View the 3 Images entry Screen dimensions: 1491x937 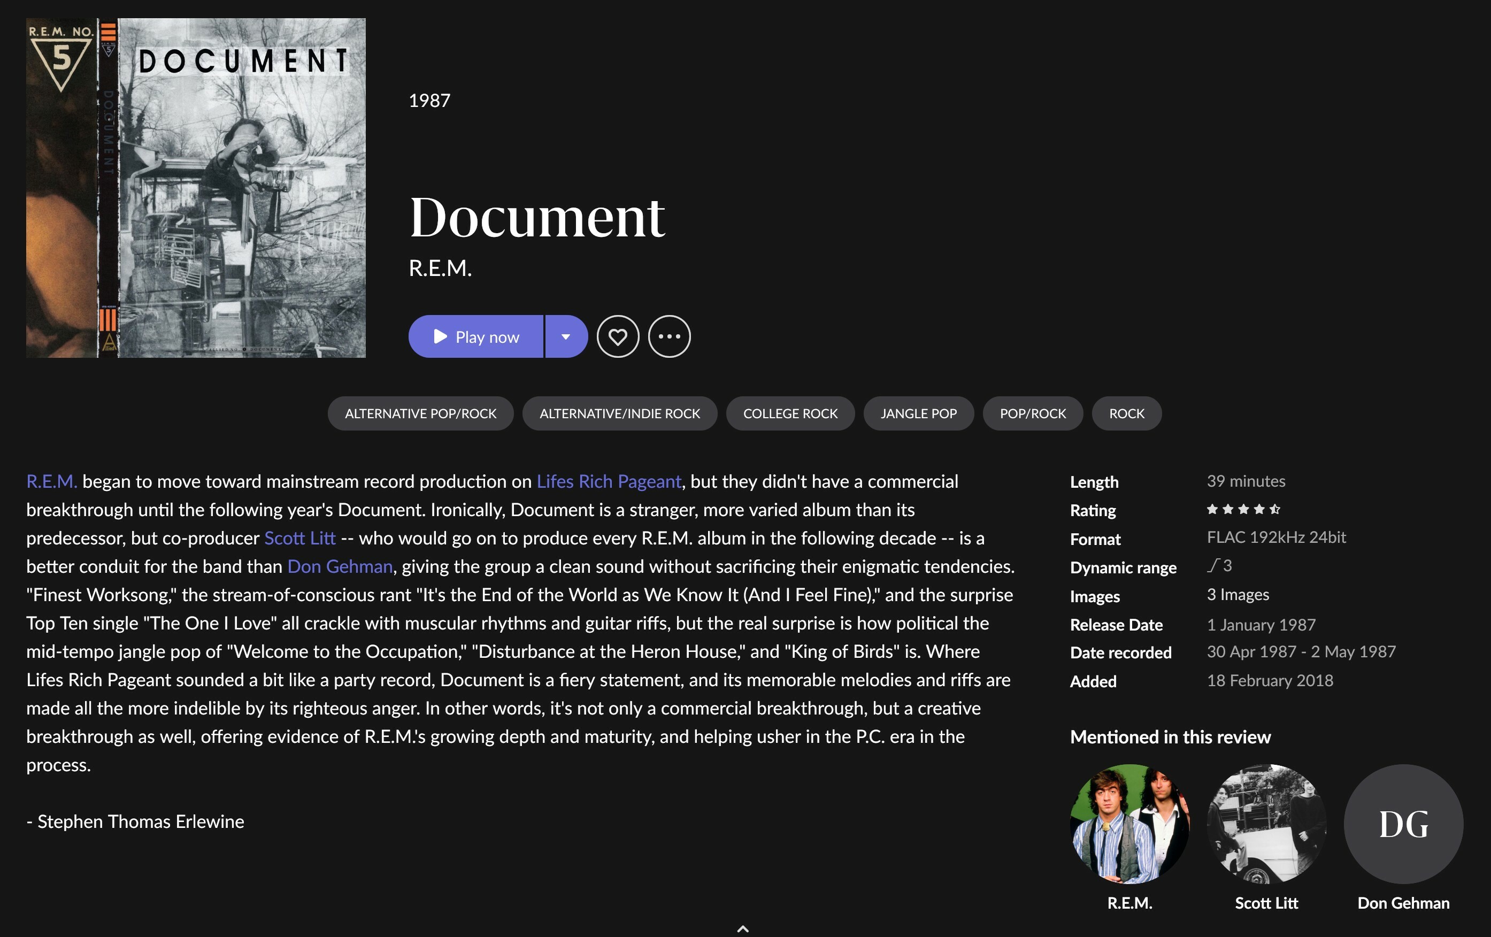click(1238, 595)
